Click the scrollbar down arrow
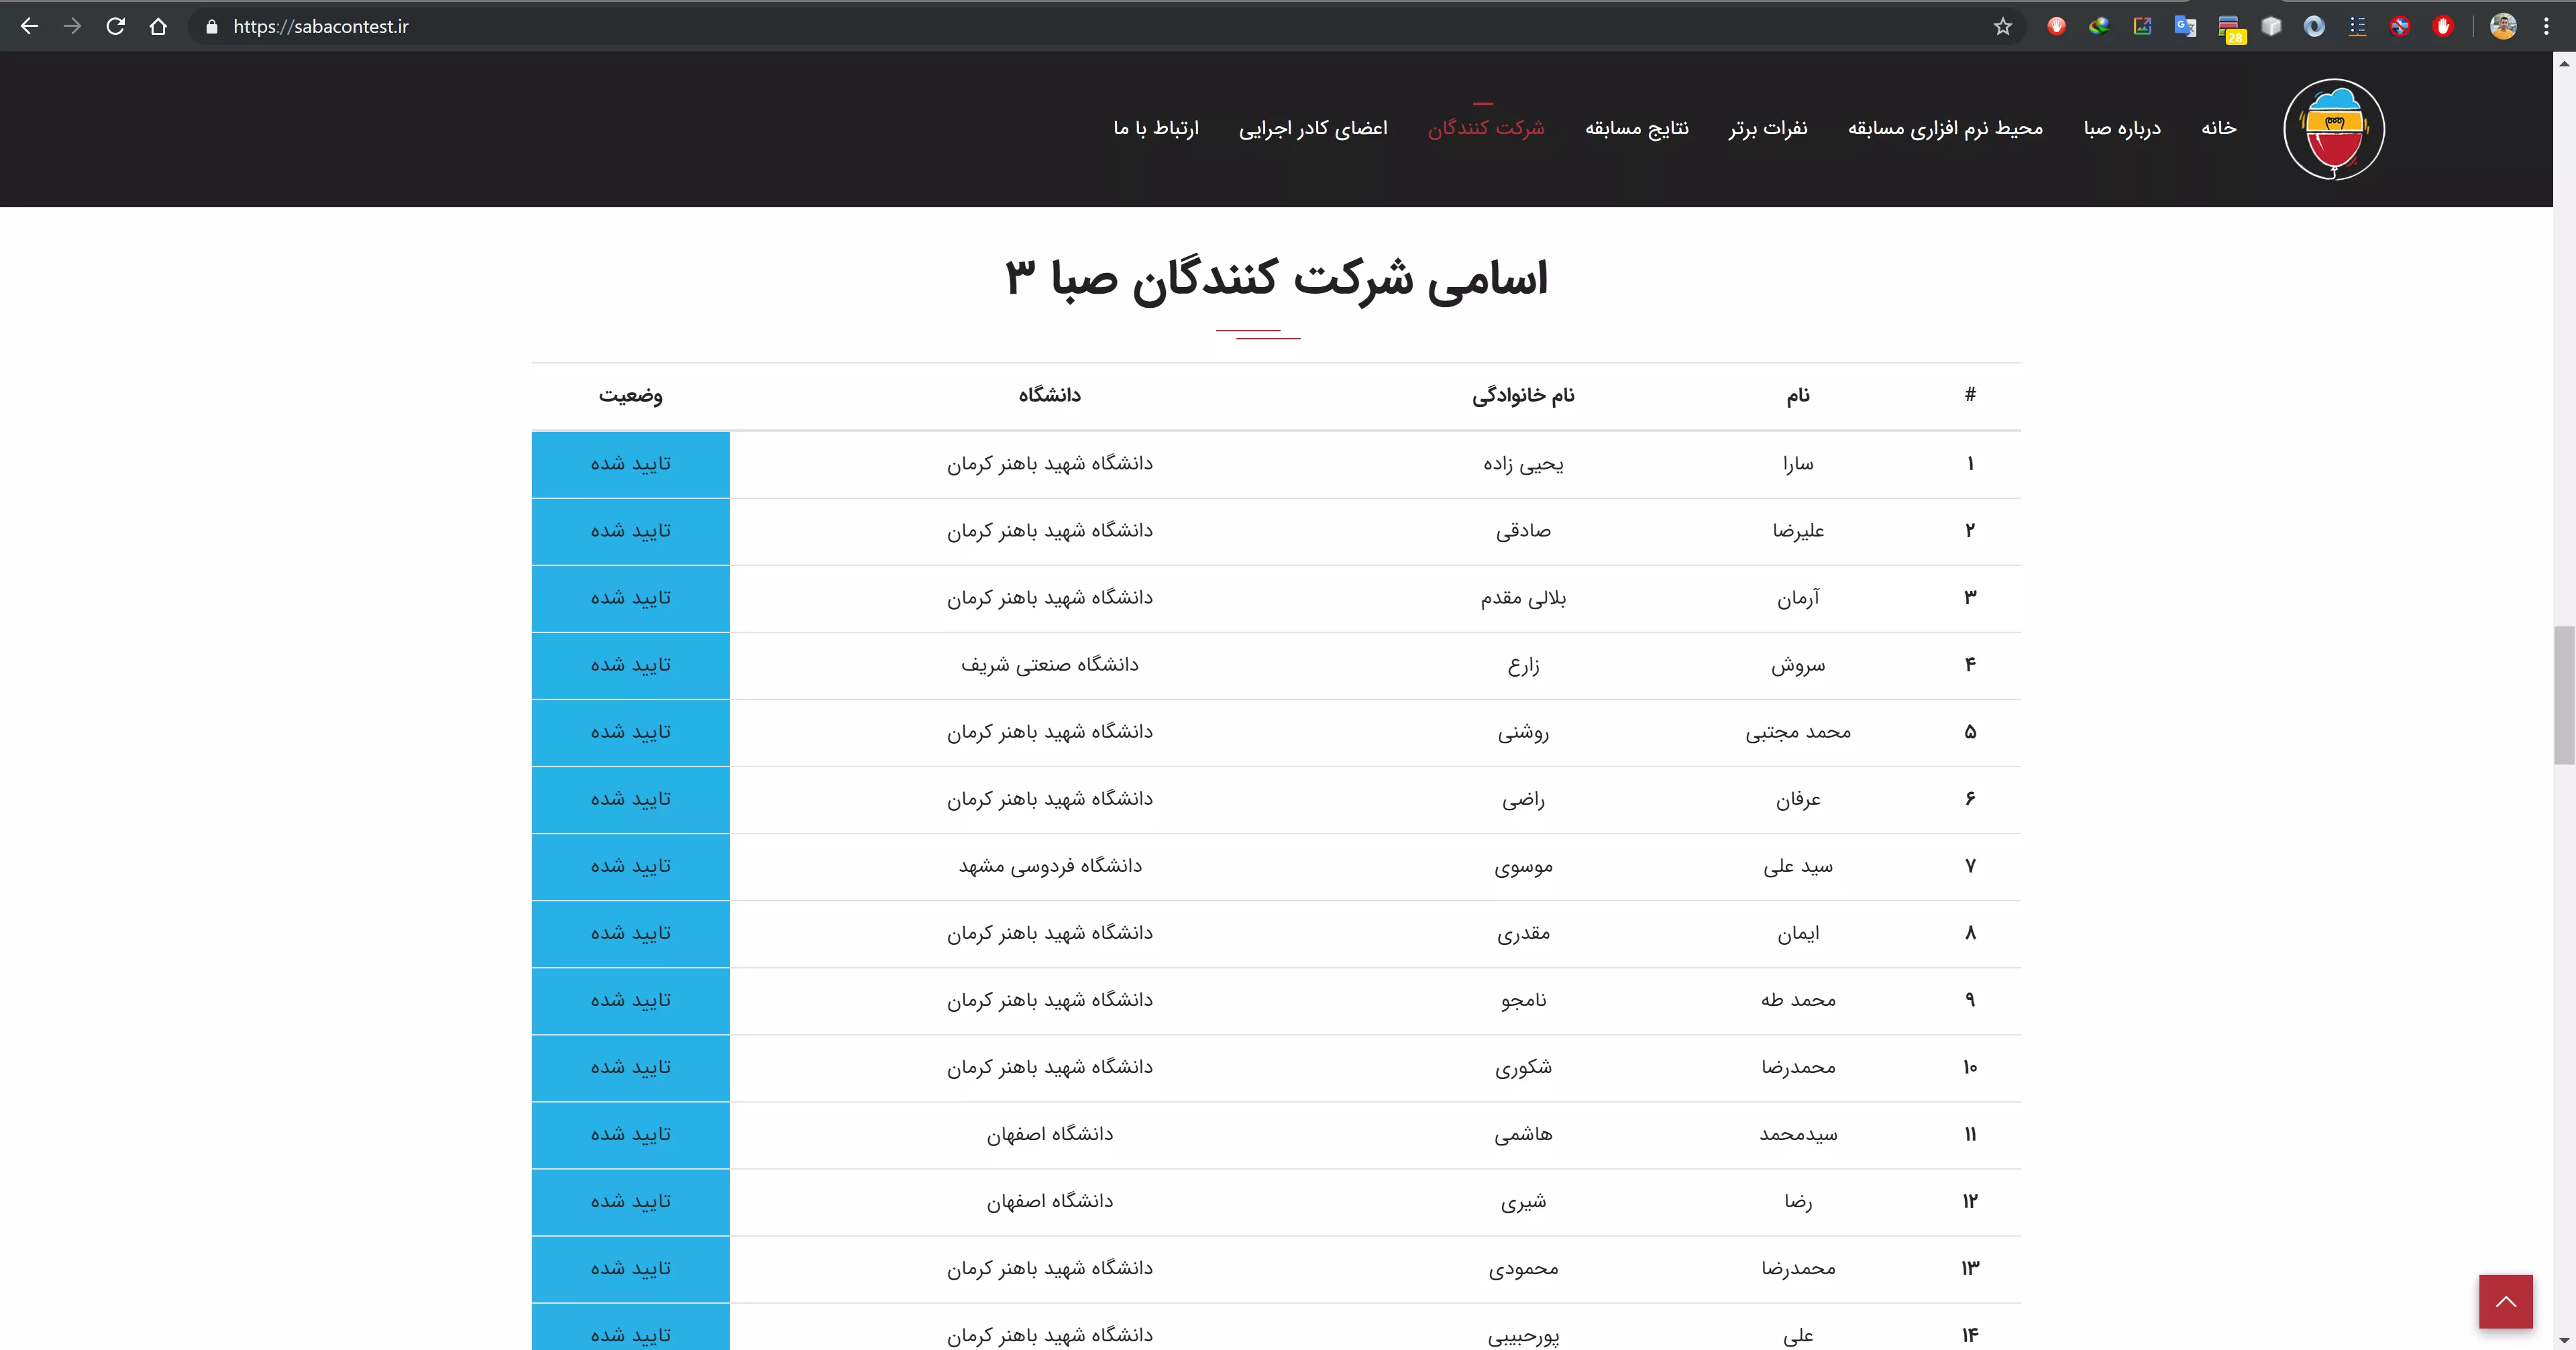2576x1350 pixels. point(2564,1340)
